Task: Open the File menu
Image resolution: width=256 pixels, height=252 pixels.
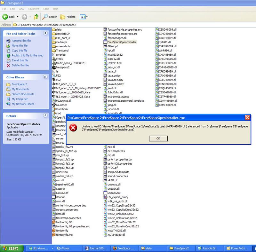Action: [x=4, y=9]
